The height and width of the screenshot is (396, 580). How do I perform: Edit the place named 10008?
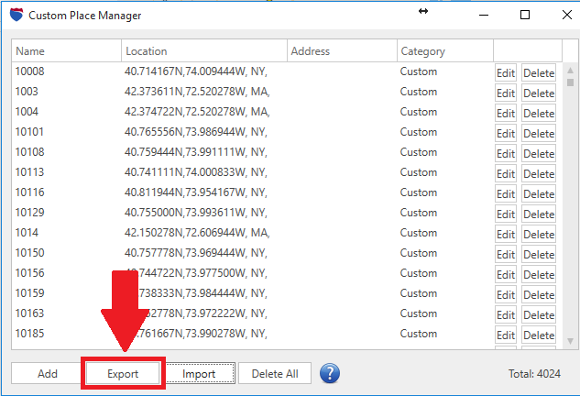506,73
